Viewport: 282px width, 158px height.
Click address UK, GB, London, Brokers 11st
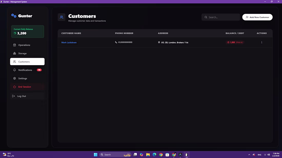point(175,42)
